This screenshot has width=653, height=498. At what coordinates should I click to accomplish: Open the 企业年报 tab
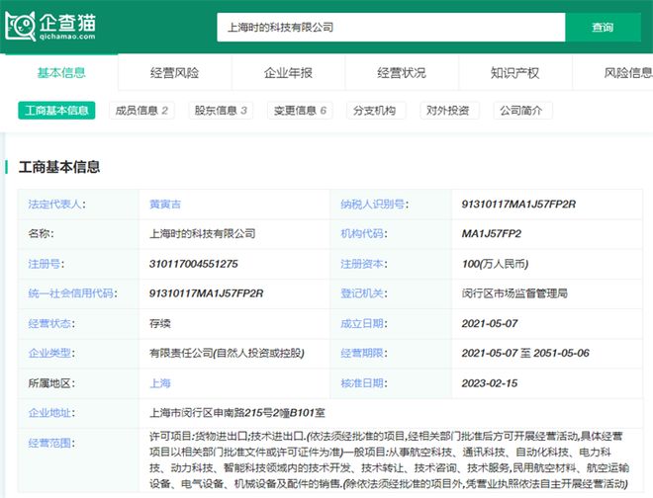(x=288, y=73)
